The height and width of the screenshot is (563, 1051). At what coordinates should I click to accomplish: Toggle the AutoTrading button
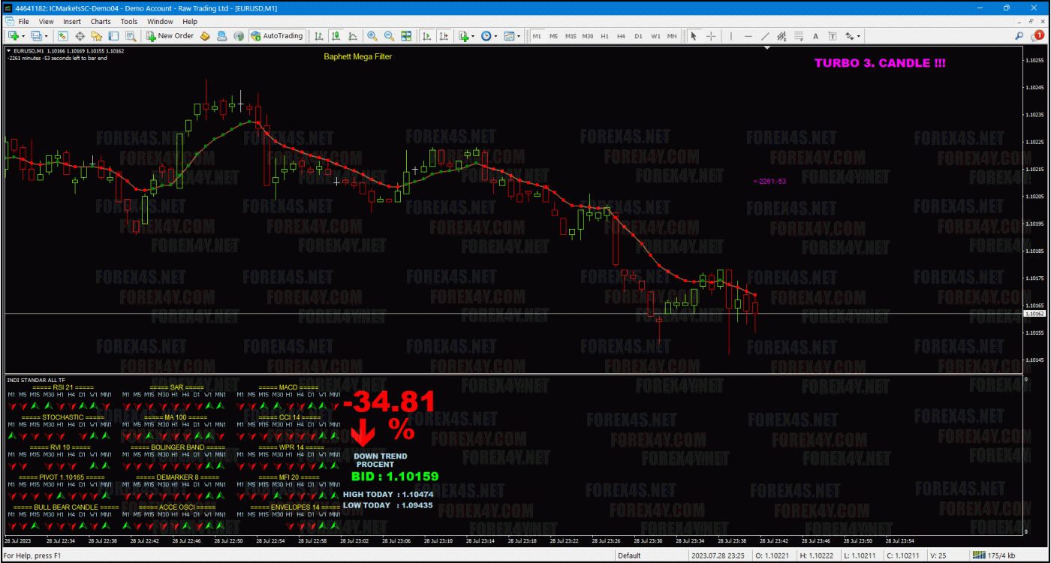click(x=277, y=36)
